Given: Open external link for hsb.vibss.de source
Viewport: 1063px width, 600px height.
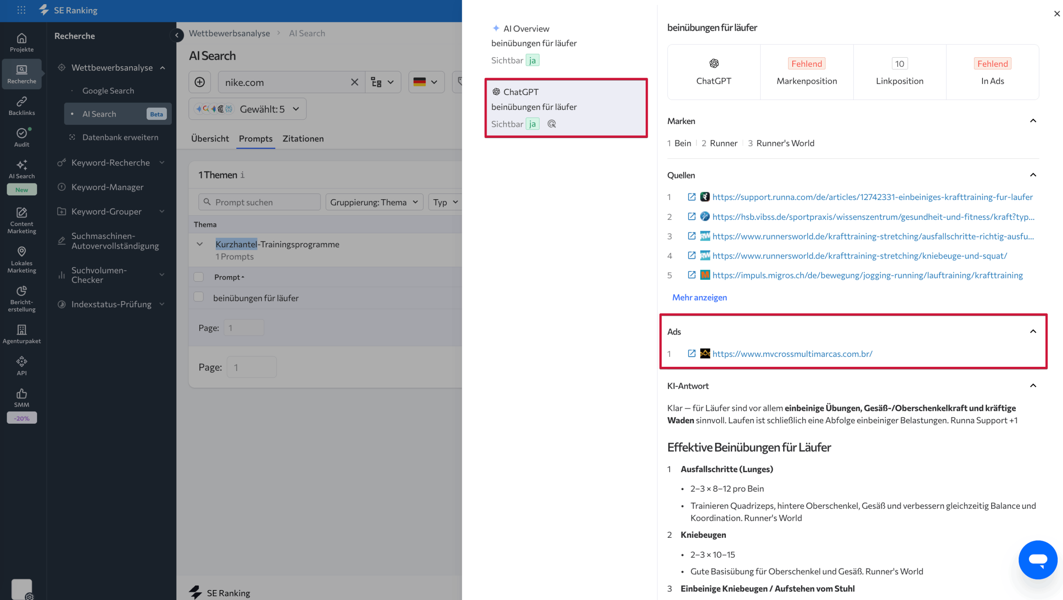Looking at the screenshot, I should 691,216.
